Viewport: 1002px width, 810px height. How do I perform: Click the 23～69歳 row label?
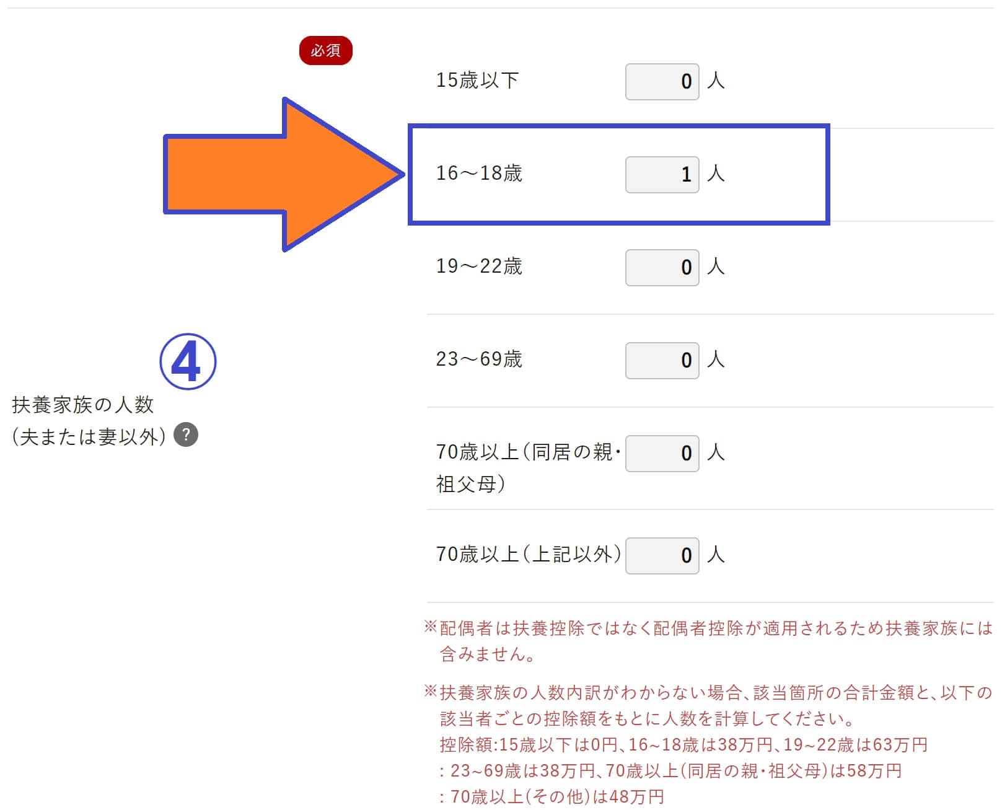(479, 359)
